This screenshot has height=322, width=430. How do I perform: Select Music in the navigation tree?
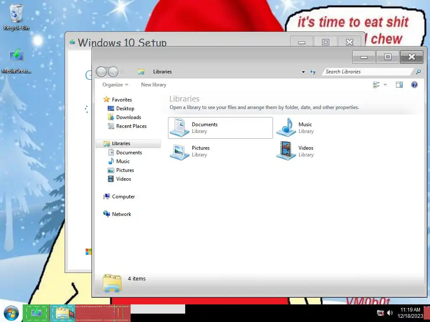[x=123, y=161]
